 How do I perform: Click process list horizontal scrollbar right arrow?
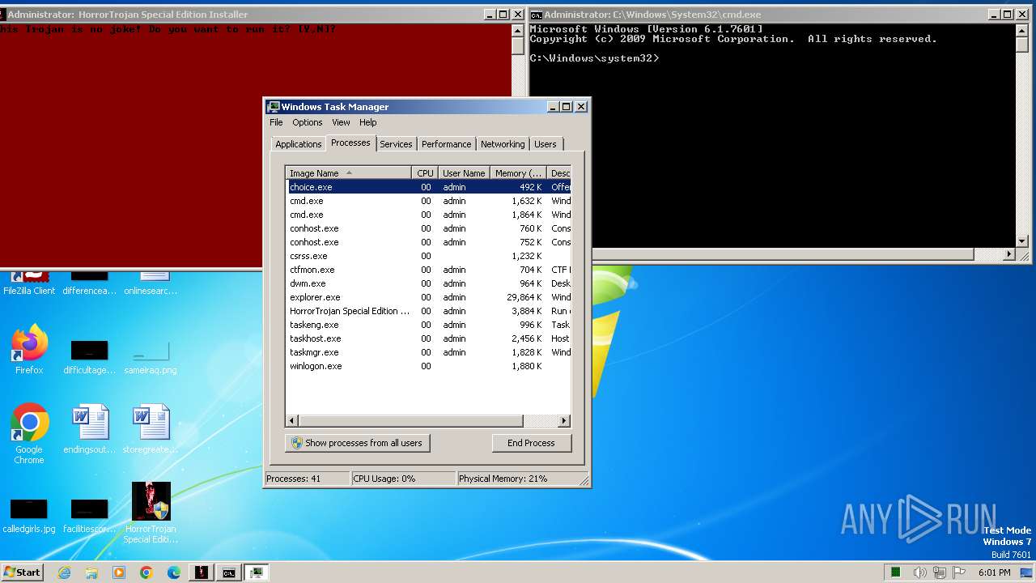click(564, 421)
